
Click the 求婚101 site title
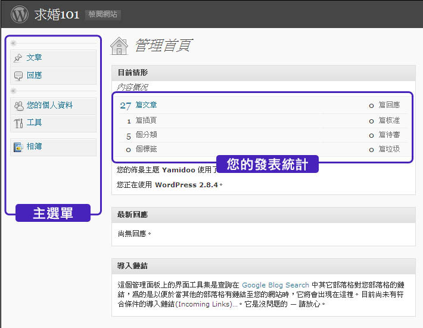(57, 14)
